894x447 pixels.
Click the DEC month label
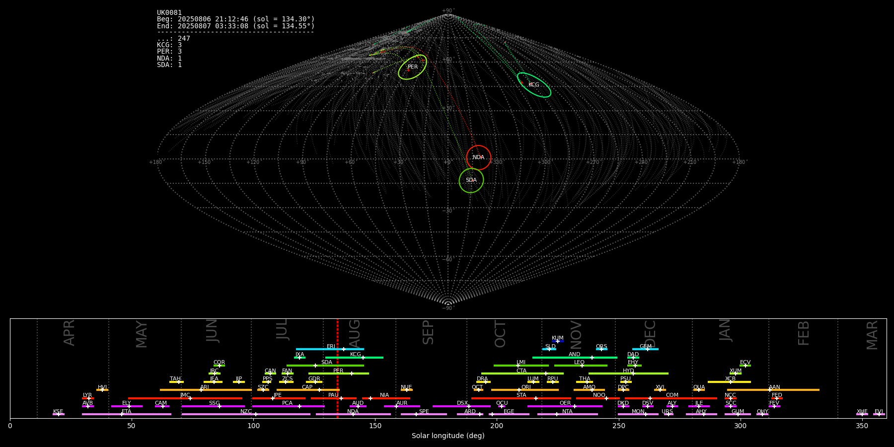click(x=650, y=334)
